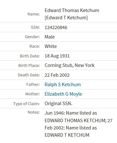Click the SSN value 124220846
The image size is (117, 143).
point(56,27)
